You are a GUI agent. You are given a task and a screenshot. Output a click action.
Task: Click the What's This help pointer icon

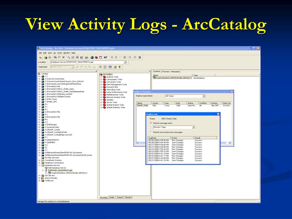pos(106,58)
